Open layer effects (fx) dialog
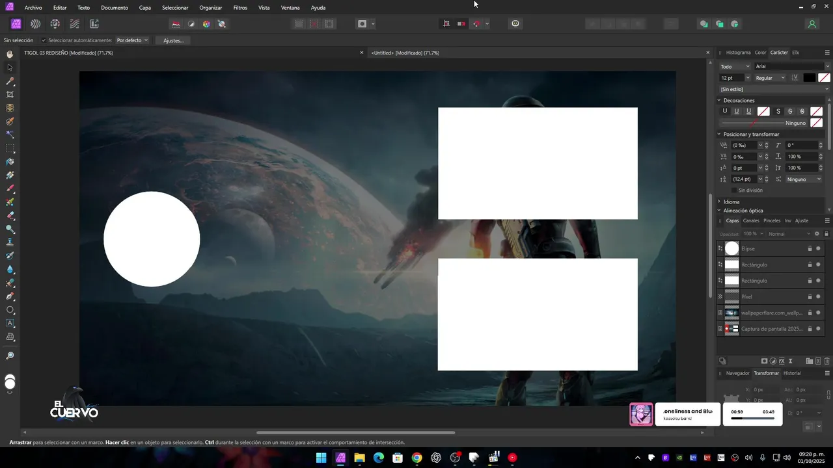This screenshot has height=468, width=833. pyautogui.click(x=782, y=361)
